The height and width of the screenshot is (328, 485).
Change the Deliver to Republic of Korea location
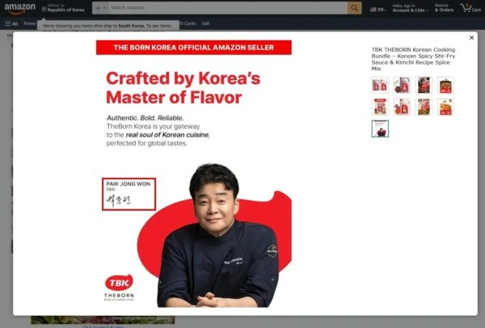point(63,8)
